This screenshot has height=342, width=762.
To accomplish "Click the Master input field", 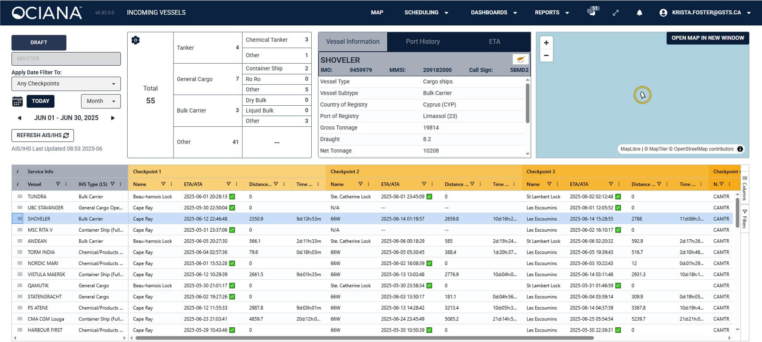I will [x=66, y=59].
